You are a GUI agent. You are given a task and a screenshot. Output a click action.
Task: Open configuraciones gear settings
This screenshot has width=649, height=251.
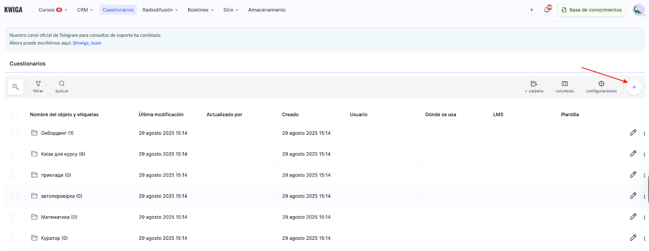click(601, 87)
